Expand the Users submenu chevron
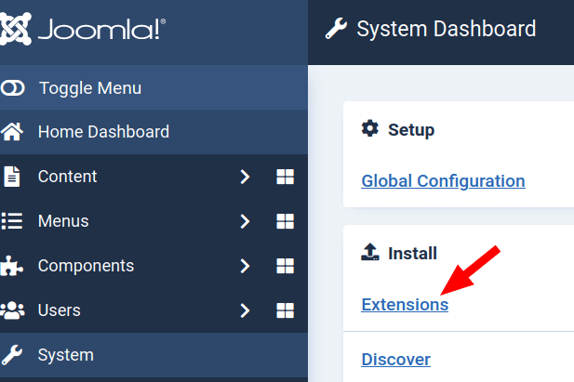Viewport: 574px width, 382px height. click(245, 310)
